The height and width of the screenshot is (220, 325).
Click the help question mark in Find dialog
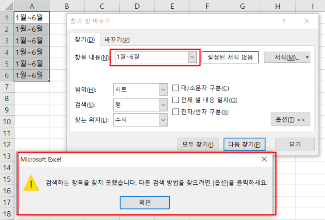click(x=284, y=21)
